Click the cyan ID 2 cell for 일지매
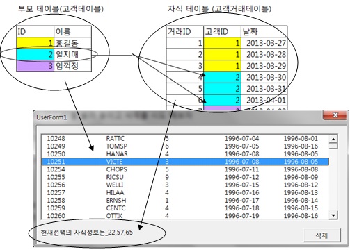Screen dimensions: 350x252 pyautogui.click(x=35, y=55)
